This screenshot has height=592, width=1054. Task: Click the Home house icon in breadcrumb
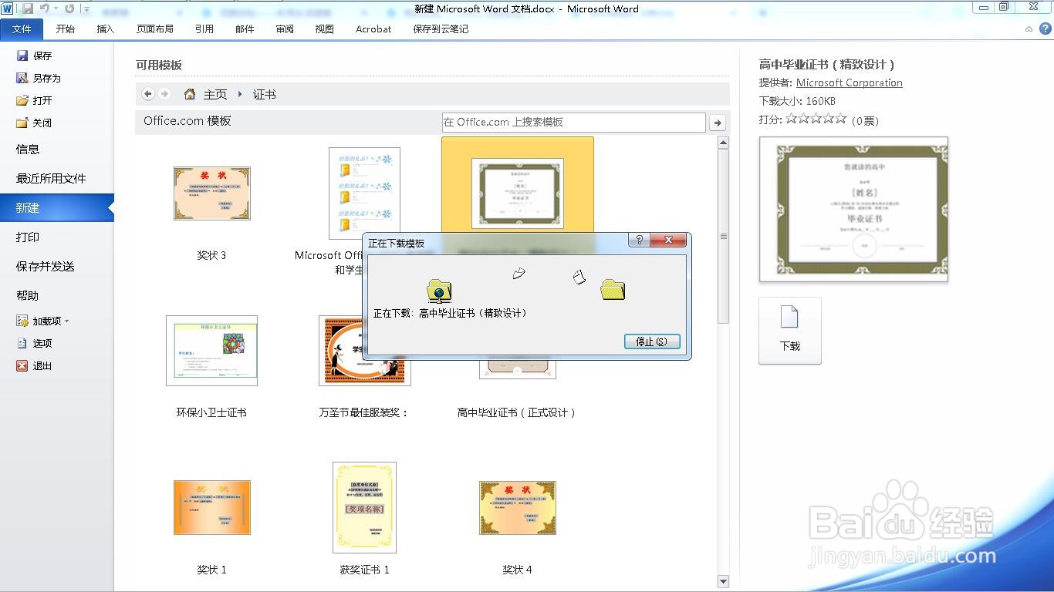click(x=190, y=94)
